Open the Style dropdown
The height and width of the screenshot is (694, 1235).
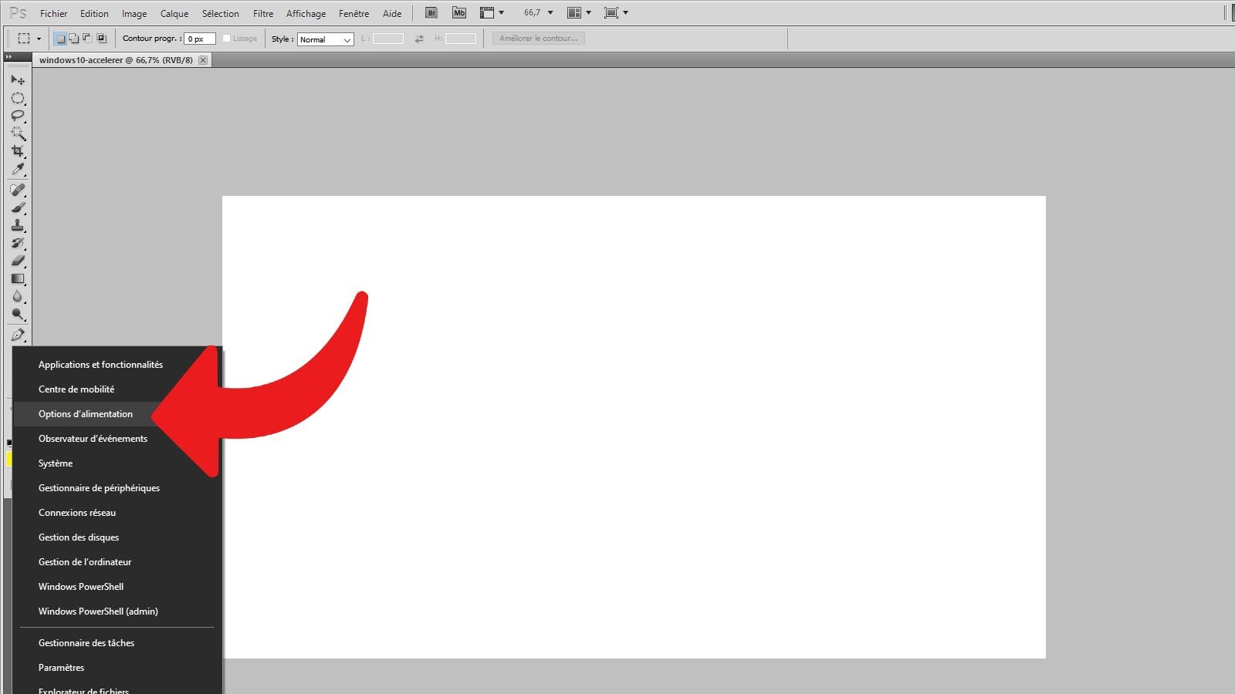point(325,39)
